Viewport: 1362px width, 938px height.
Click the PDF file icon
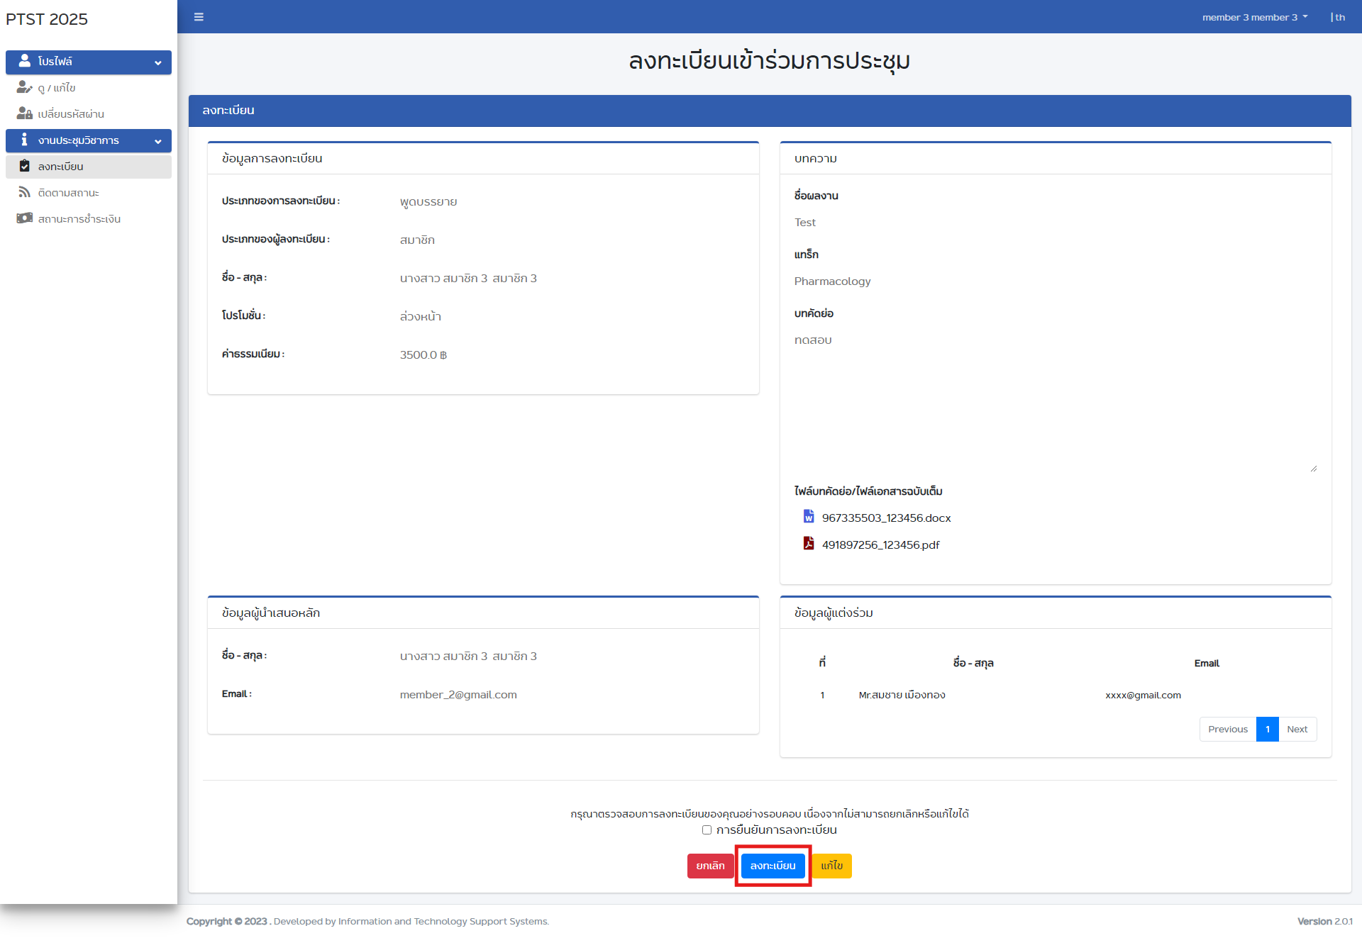pos(809,544)
